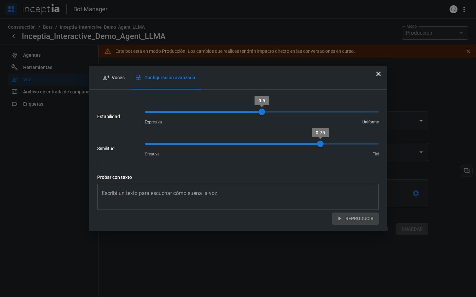Click the warning triangle icon

(108, 51)
